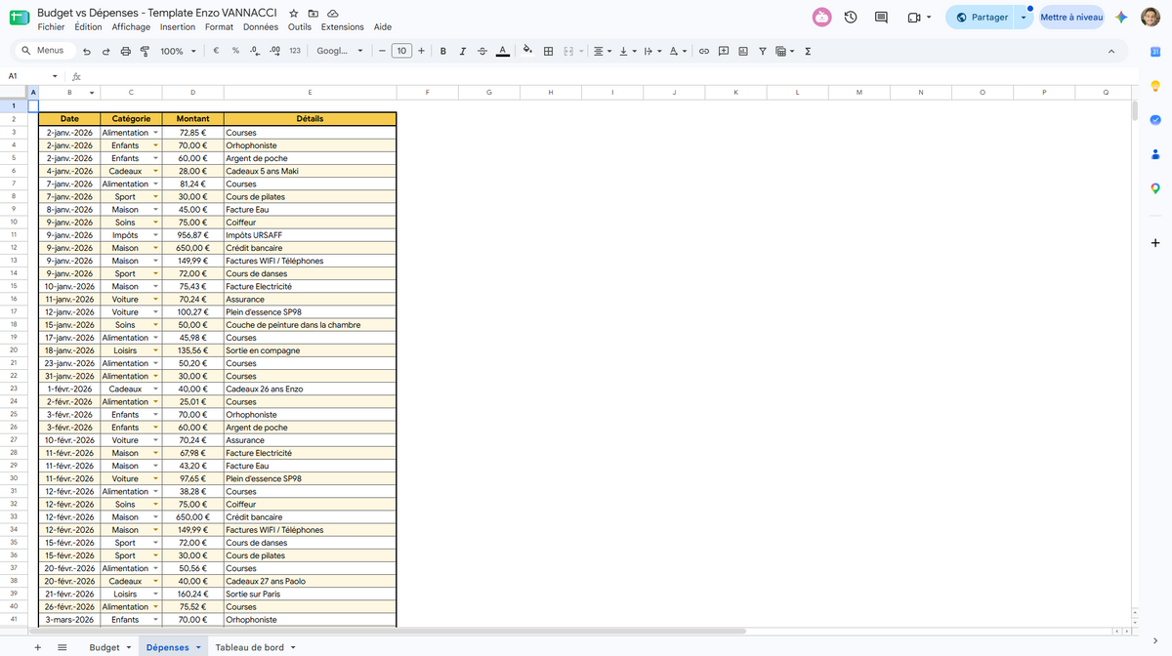Viewport: 1172px width, 656px height.
Task: Open the Gemini sparkle assistant
Action: click(1121, 17)
